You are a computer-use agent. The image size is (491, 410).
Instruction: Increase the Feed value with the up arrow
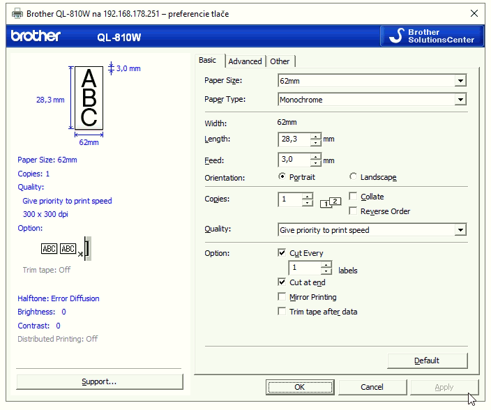pos(316,156)
